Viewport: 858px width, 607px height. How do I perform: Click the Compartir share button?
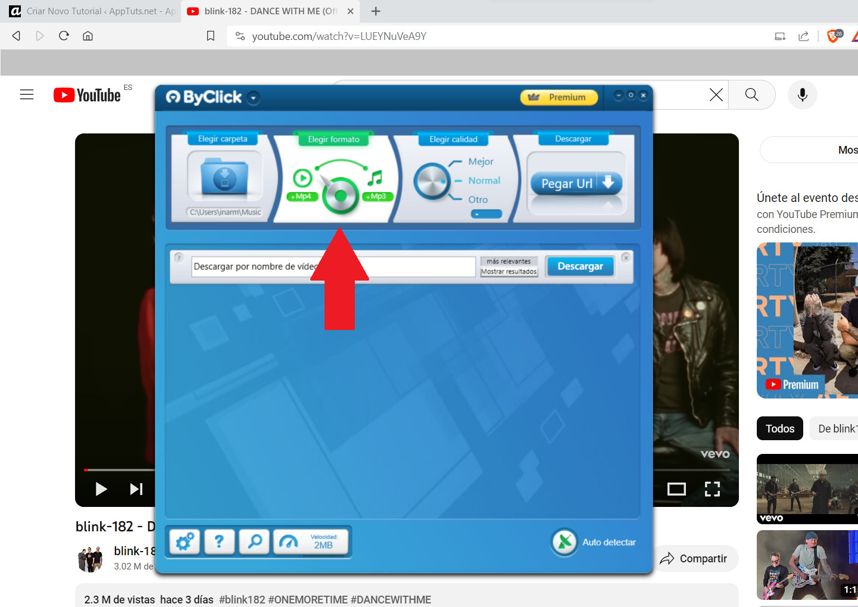pos(695,559)
